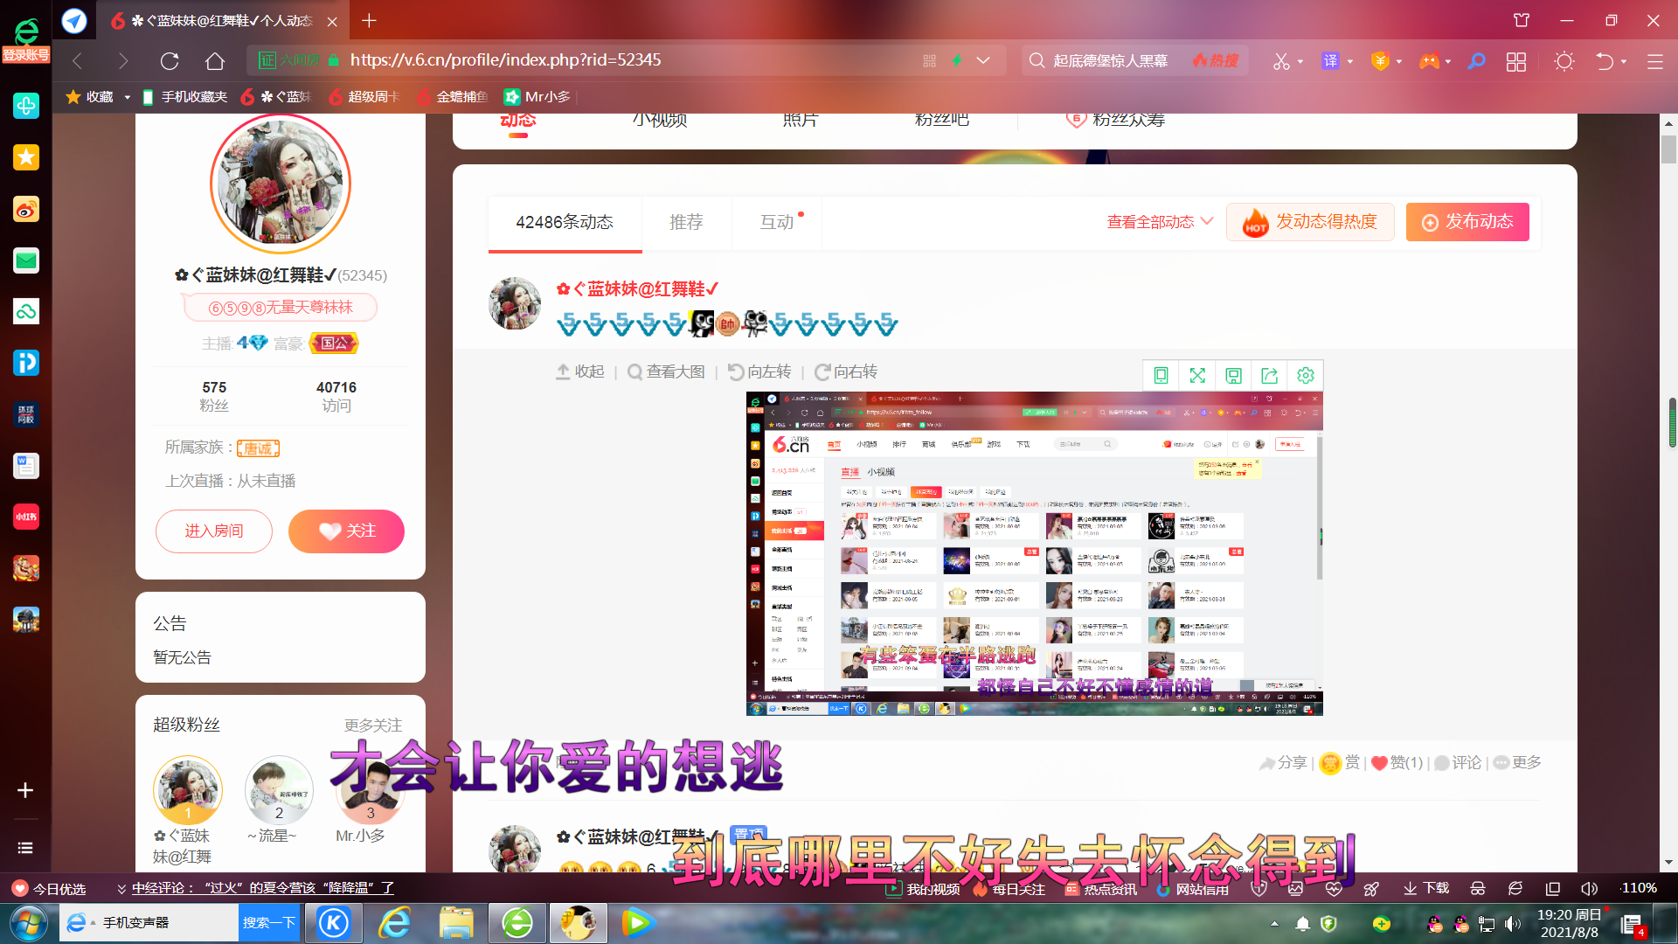Open new tab with plus icon

pyautogui.click(x=369, y=20)
